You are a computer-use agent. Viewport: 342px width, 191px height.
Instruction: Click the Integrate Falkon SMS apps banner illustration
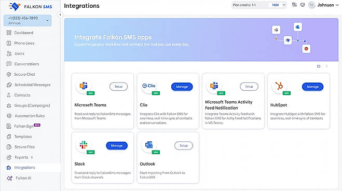291,38
